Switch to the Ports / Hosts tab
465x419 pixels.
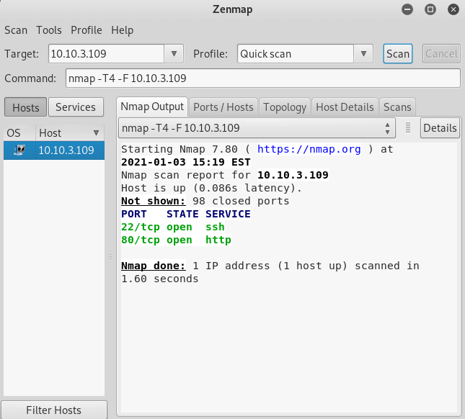click(223, 107)
